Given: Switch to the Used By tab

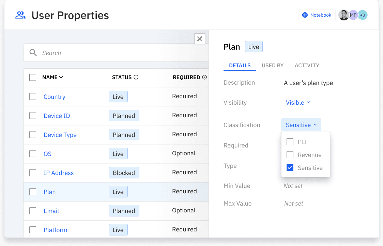Looking at the screenshot, I should pyautogui.click(x=273, y=65).
